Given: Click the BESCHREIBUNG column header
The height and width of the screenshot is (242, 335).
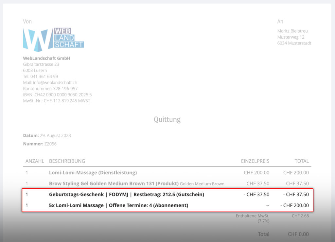Looking at the screenshot, I should coord(67,161).
